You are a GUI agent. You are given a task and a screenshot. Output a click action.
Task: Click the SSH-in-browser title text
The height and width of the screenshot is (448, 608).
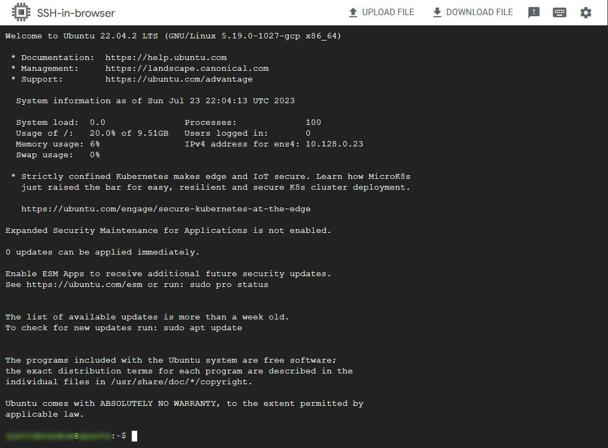tap(76, 13)
